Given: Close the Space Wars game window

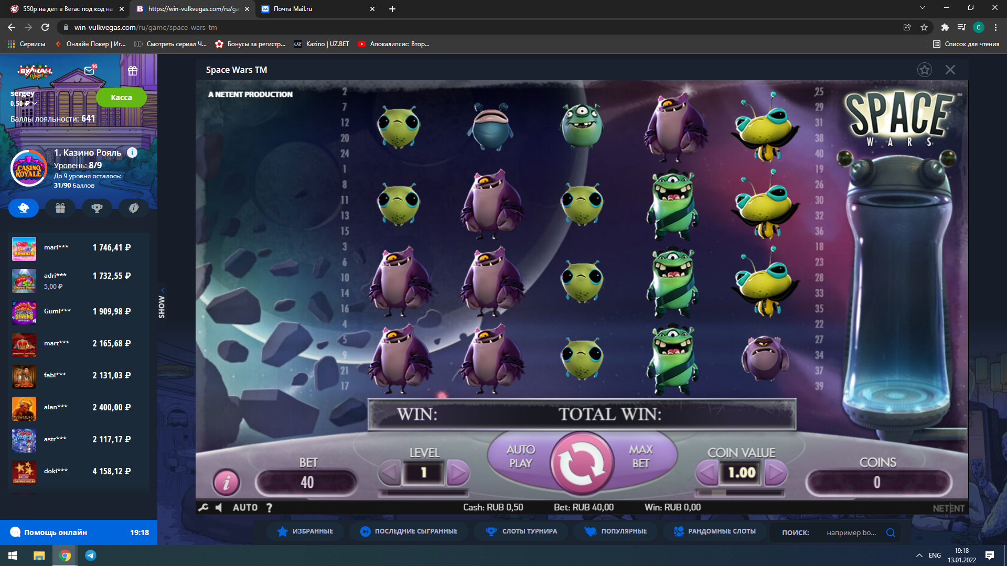Looking at the screenshot, I should pyautogui.click(x=950, y=70).
